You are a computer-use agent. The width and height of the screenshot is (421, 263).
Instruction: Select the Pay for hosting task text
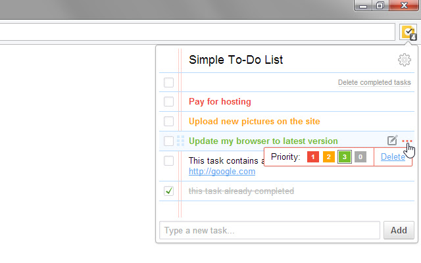[220, 102]
